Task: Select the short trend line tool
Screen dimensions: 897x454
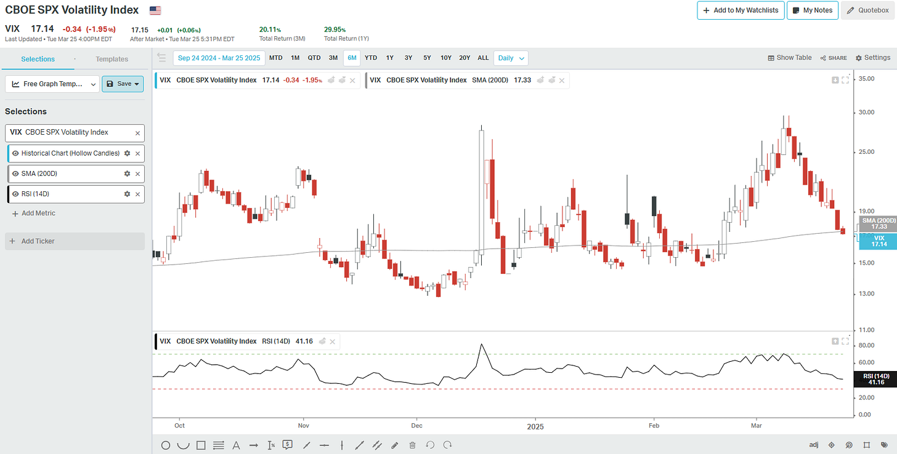Action: (306, 445)
